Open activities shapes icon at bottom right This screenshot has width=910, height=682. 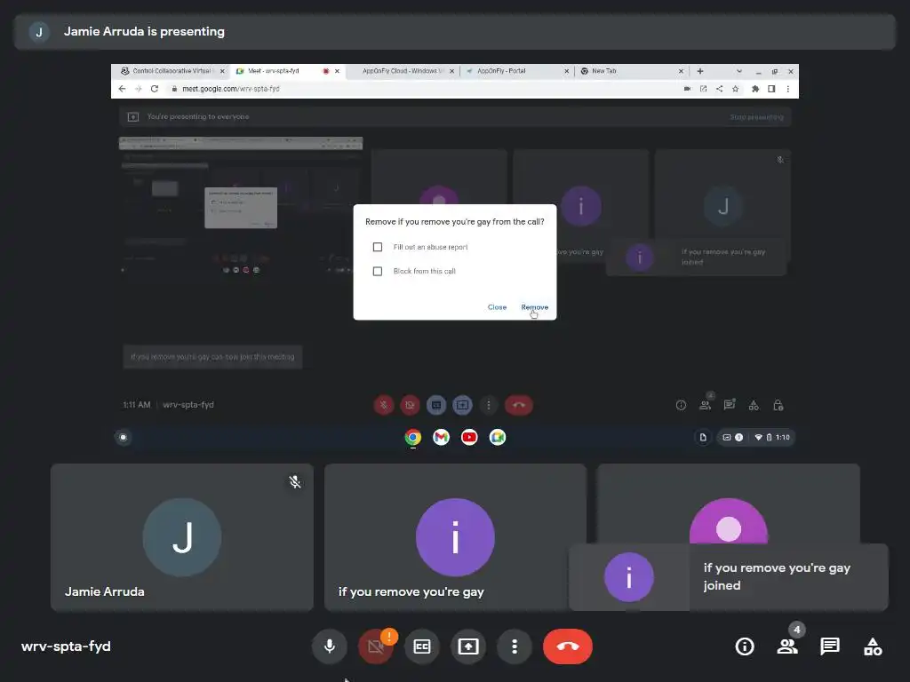point(873,646)
